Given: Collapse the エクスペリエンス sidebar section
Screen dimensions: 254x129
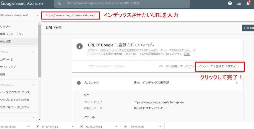Looking at the screenshot, I should pyautogui.click(x=33, y=85).
